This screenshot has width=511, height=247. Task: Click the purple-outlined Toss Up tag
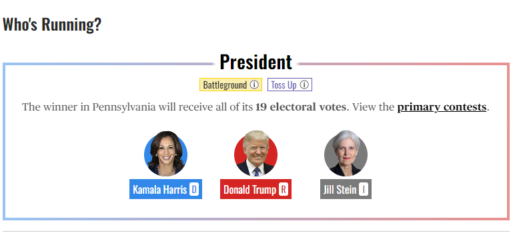[x=290, y=85]
